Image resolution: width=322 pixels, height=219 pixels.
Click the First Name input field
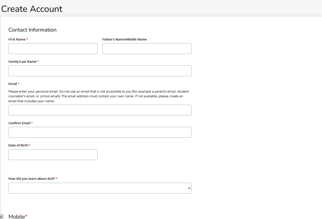click(x=53, y=49)
